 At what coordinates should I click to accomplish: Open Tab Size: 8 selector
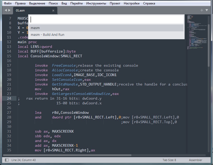(169, 160)
